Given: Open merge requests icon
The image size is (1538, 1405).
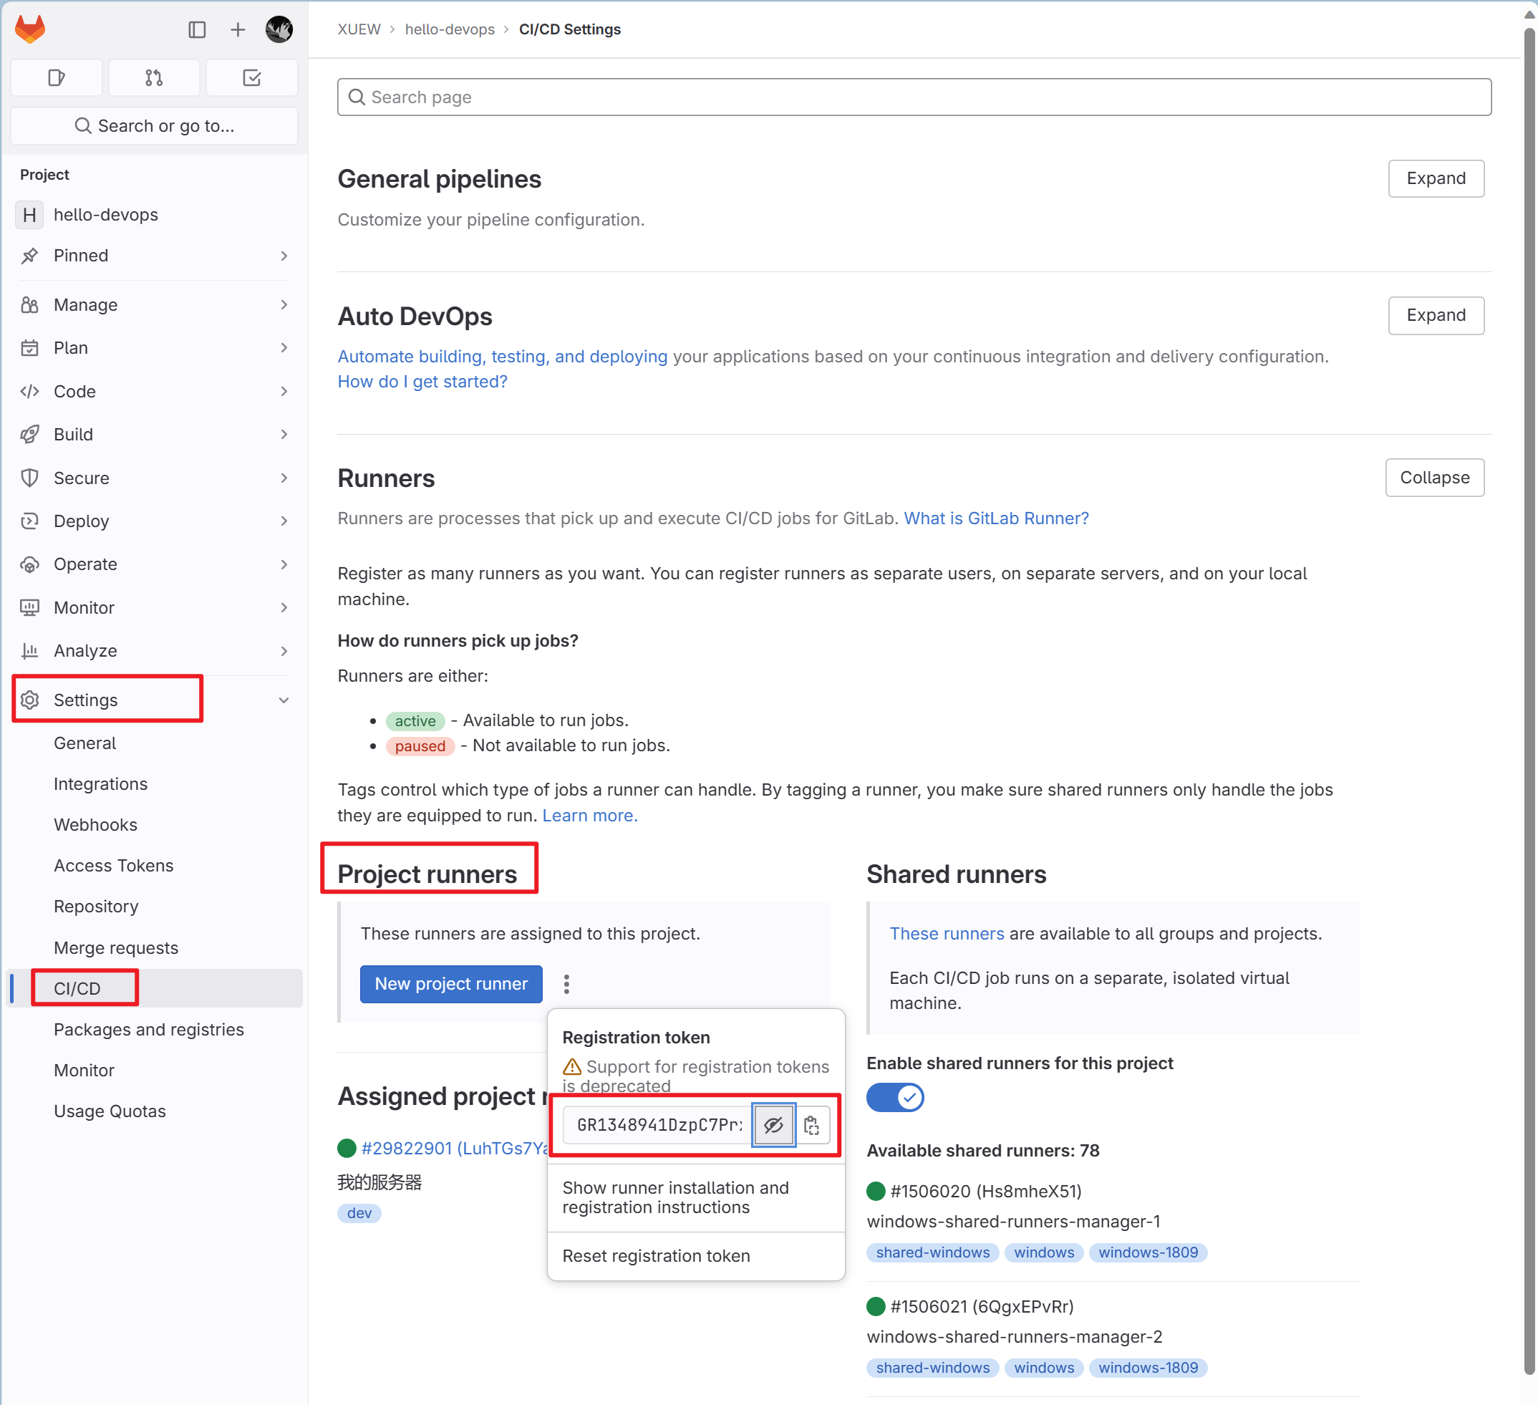Looking at the screenshot, I should 153,77.
